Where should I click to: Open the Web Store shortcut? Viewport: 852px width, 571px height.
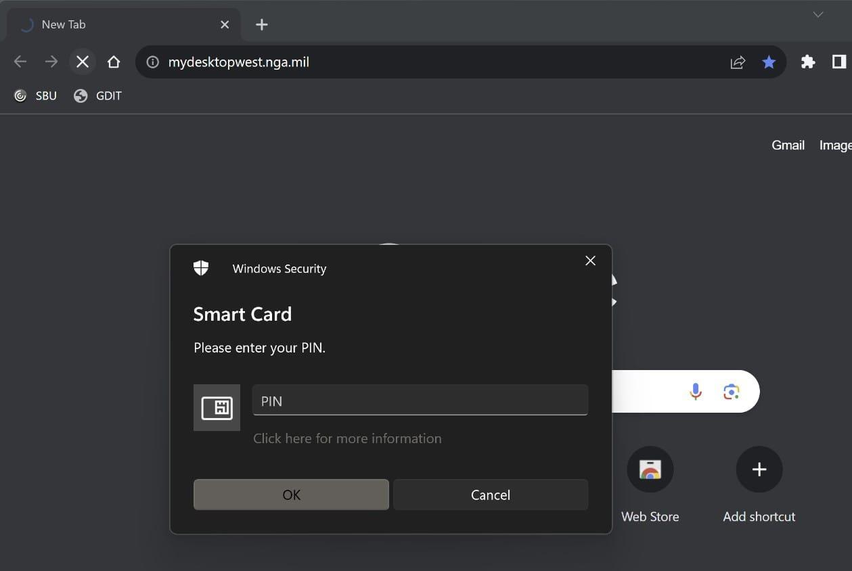pos(650,484)
